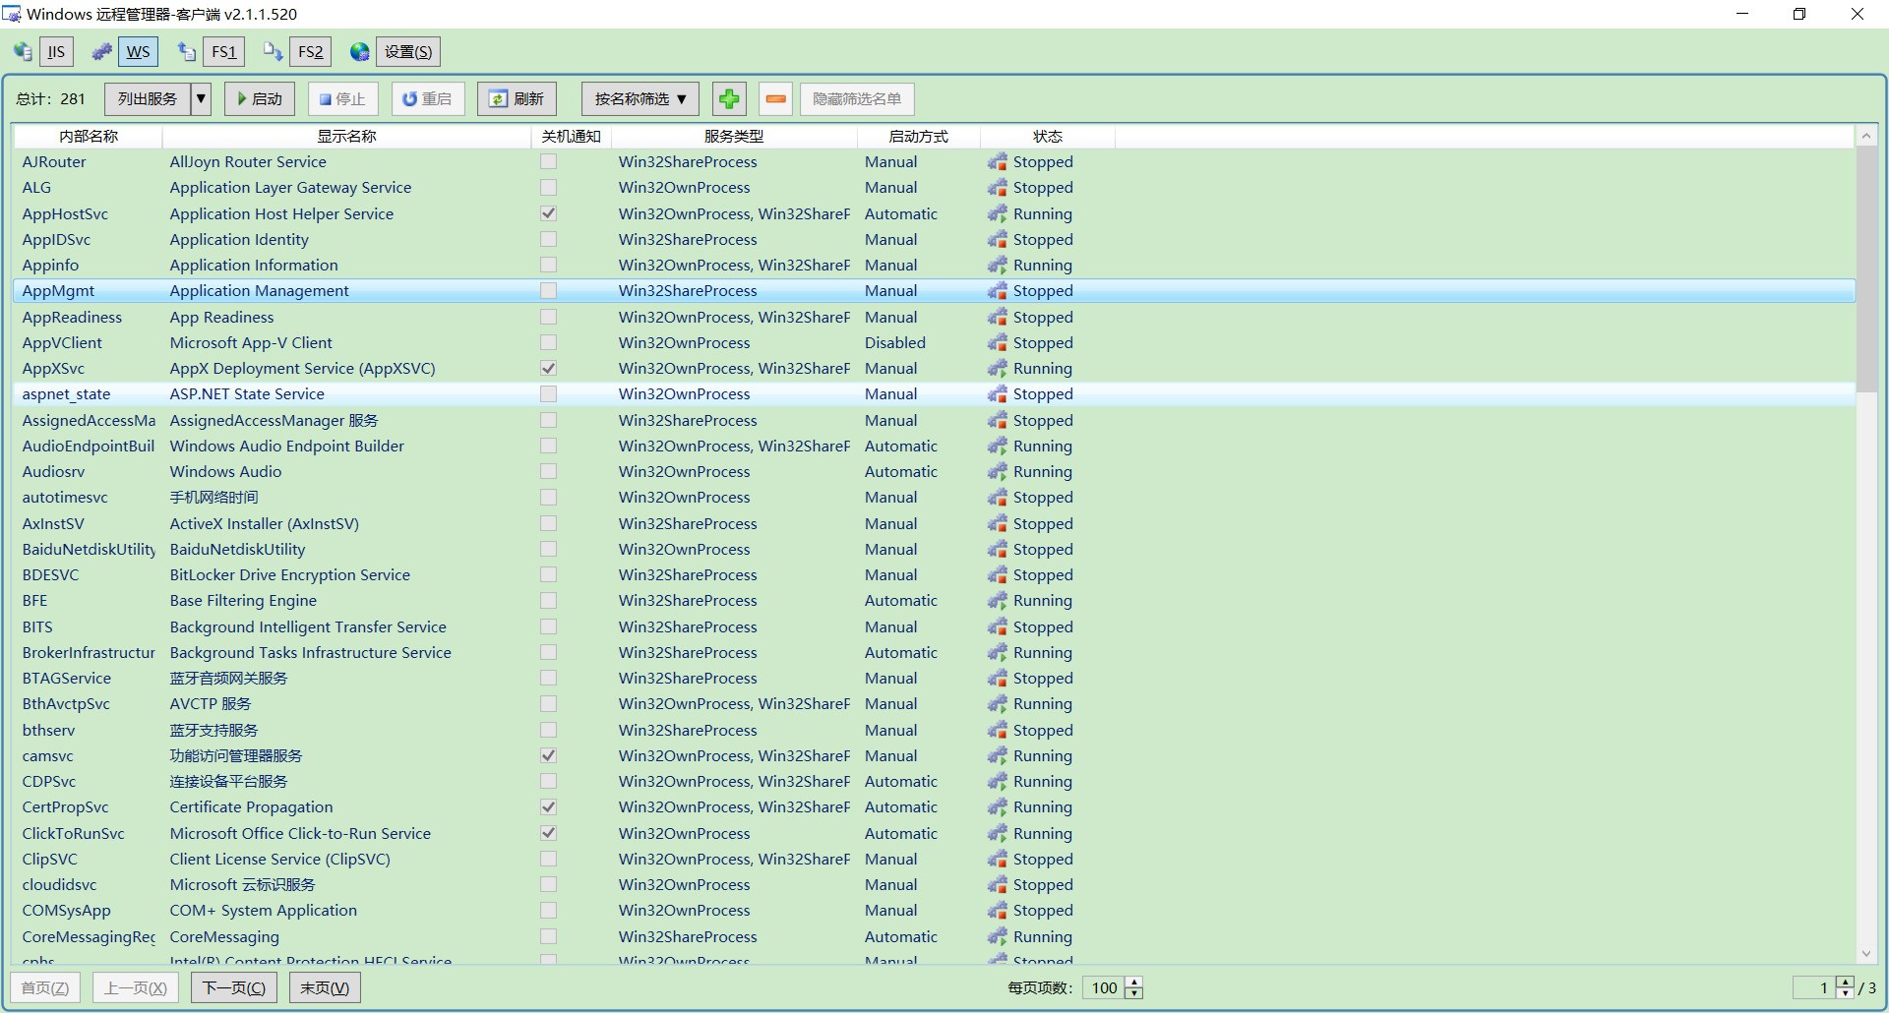Image resolution: width=1889 pixels, height=1013 pixels.
Task: Click the FS1 file transfer icon
Action: point(187,52)
